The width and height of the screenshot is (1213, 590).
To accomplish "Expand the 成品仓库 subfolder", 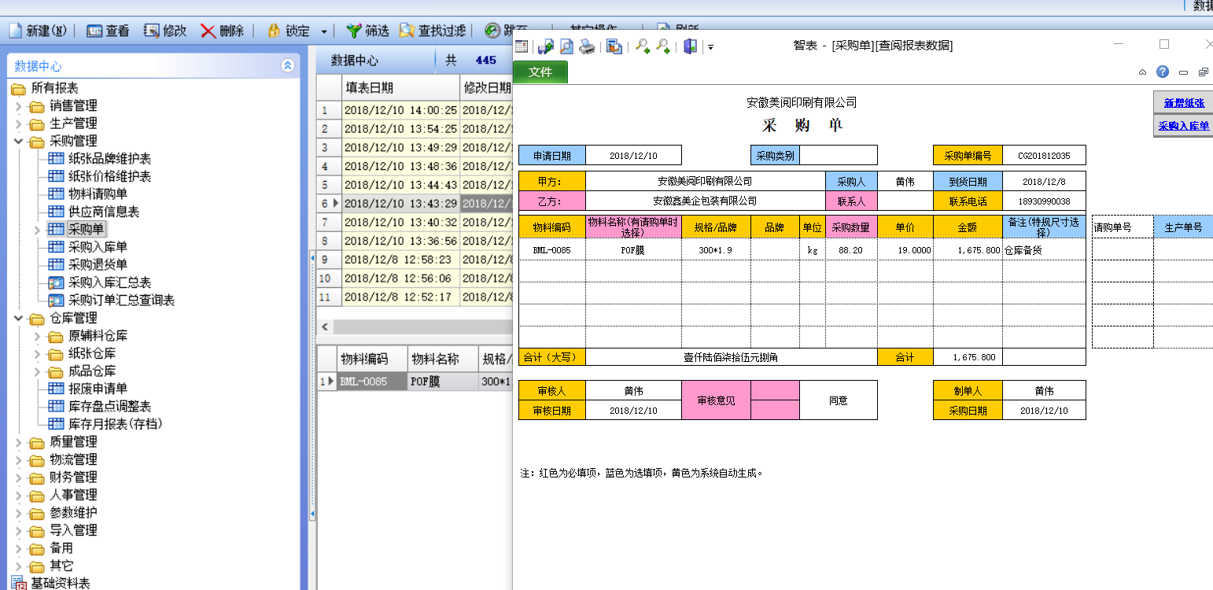I will [x=37, y=371].
